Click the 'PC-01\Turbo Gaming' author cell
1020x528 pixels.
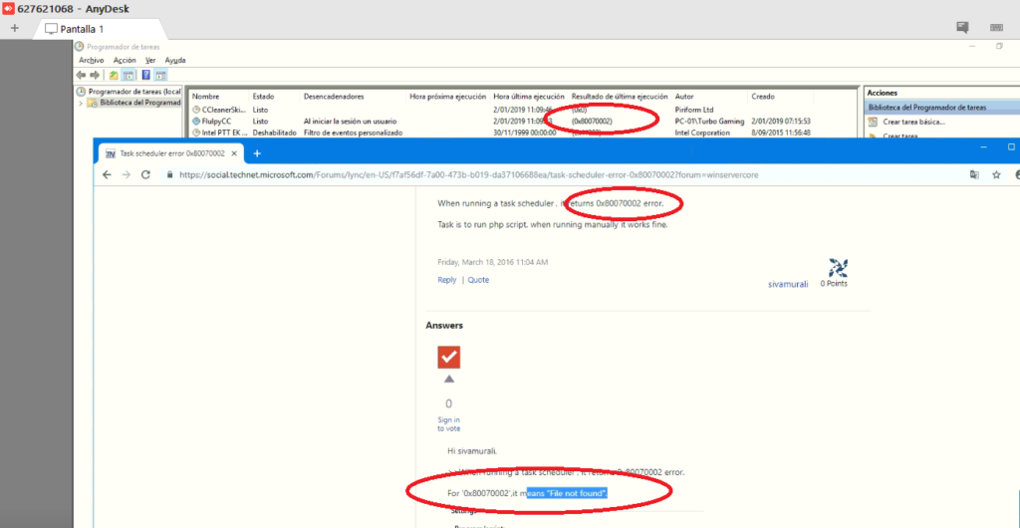pyautogui.click(x=709, y=122)
